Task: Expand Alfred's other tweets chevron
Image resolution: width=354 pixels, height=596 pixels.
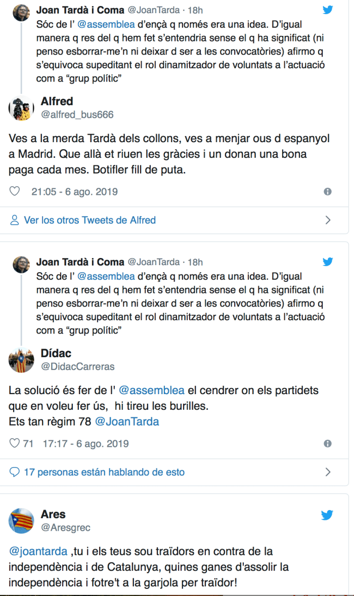Action: pyautogui.click(x=328, y=220)
